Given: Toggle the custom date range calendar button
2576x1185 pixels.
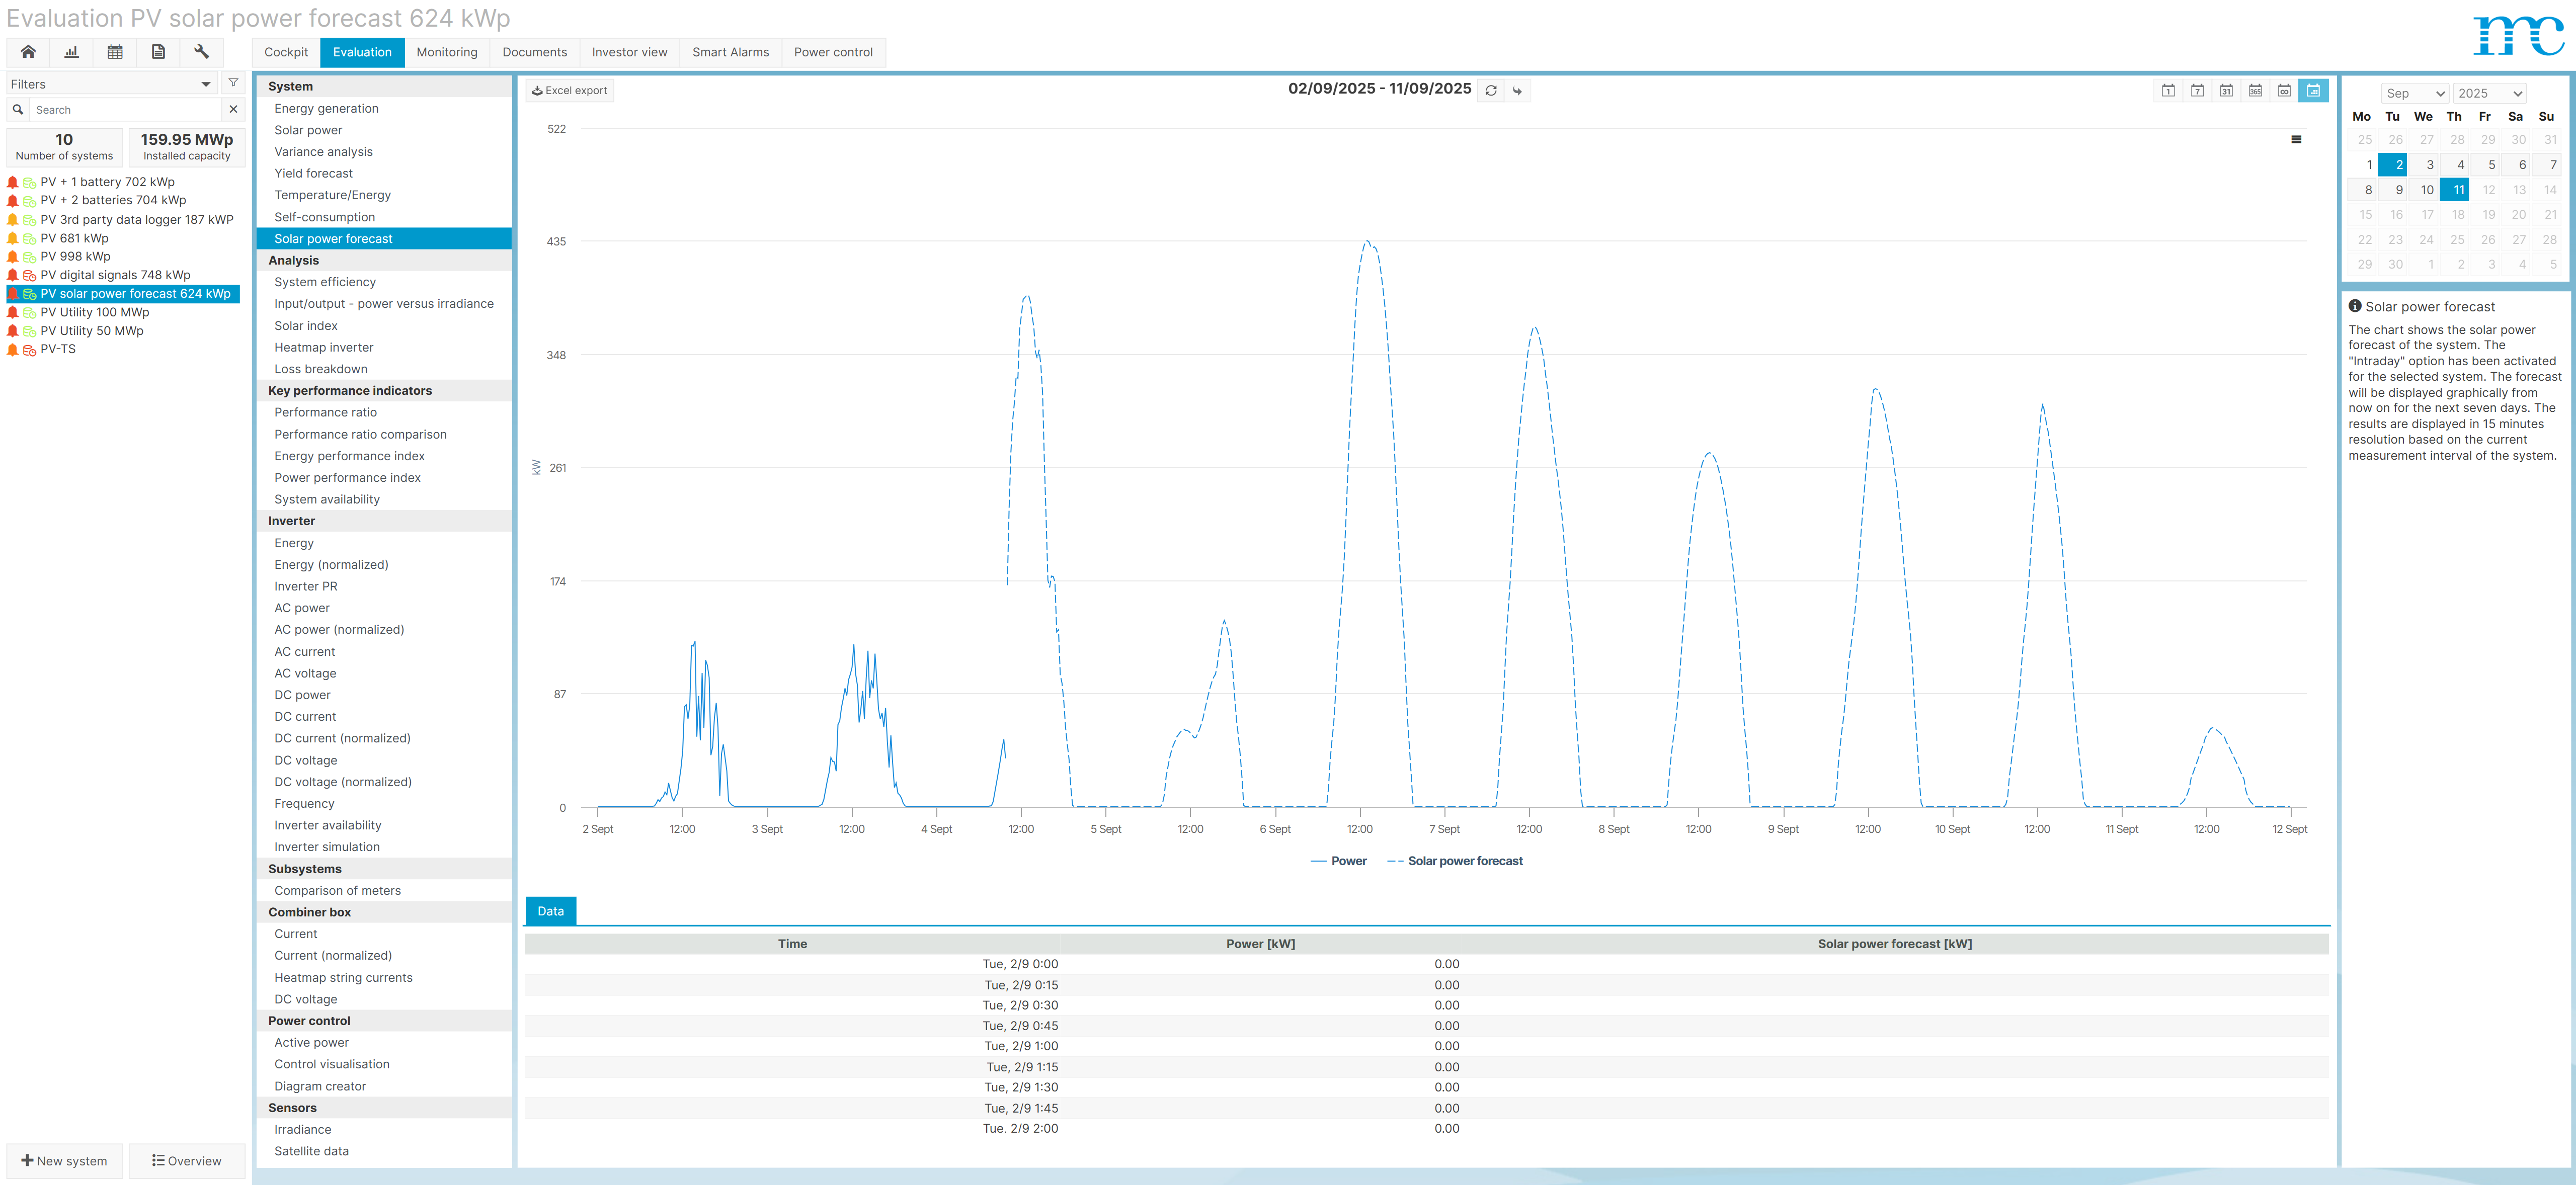Looking at the screenshot, I should 2313,90.
